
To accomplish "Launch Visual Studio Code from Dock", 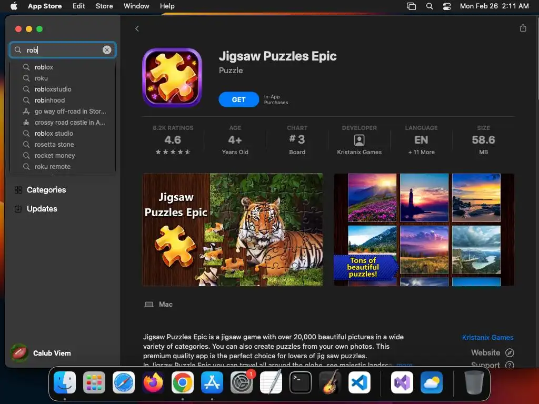I will coord(359,382).
